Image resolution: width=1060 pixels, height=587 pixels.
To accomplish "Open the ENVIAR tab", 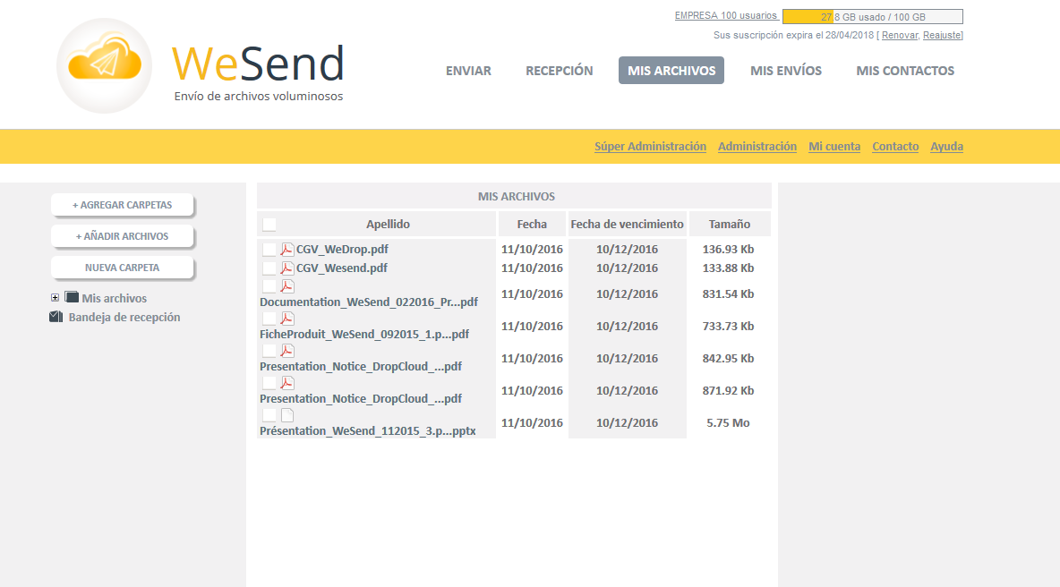I will pos(468,71).
